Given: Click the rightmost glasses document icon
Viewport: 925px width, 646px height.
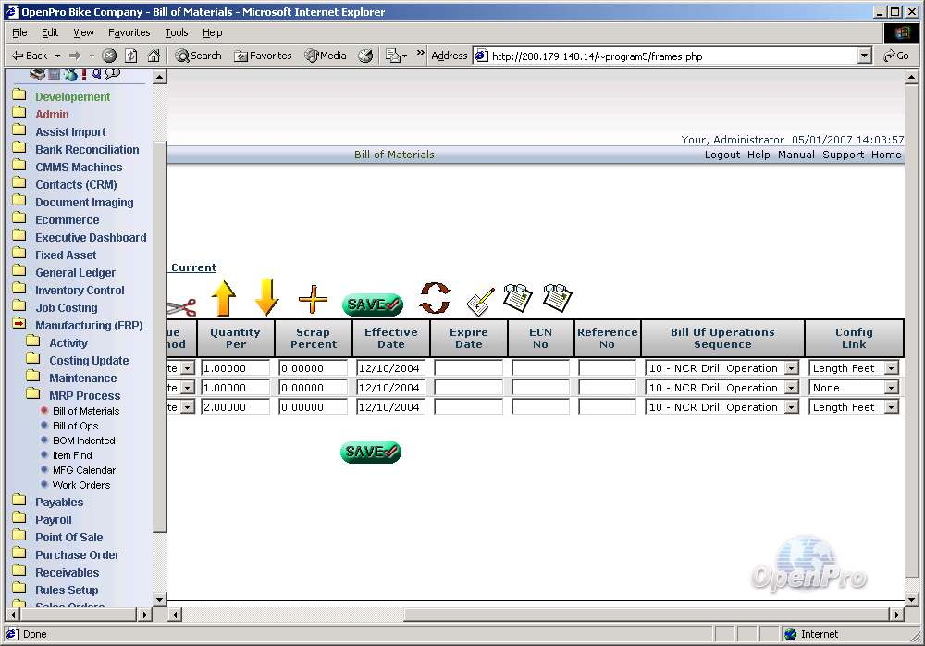Looking at the screenshot, I should [557, 297].
